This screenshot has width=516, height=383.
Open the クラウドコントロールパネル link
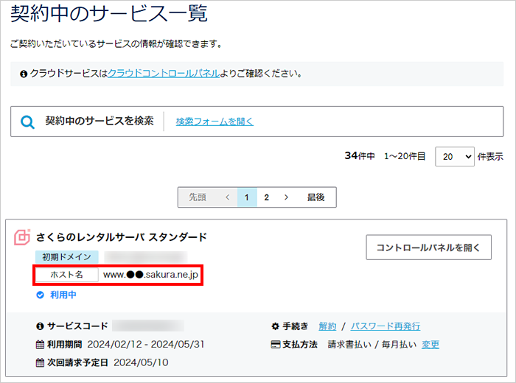click(164, 74)
